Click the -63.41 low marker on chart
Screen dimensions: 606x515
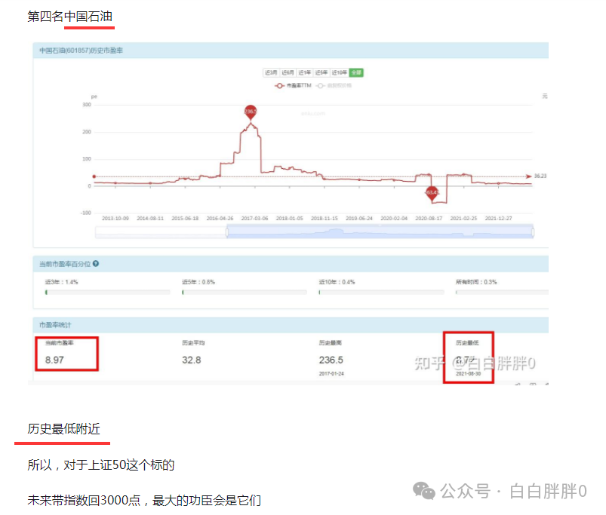[432, 193]
